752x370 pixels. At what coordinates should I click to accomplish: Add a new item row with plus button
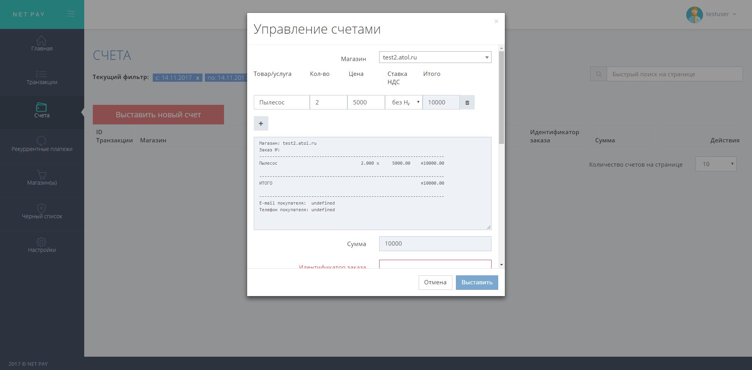261,124
